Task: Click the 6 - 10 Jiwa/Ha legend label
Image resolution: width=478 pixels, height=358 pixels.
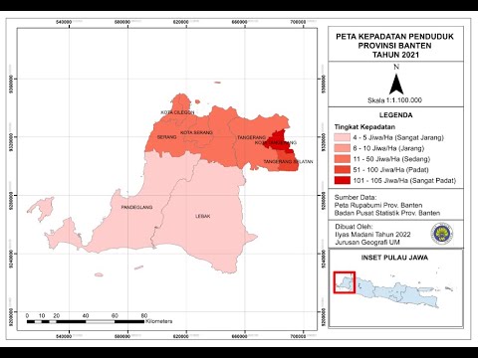Action: click(388, 148)
